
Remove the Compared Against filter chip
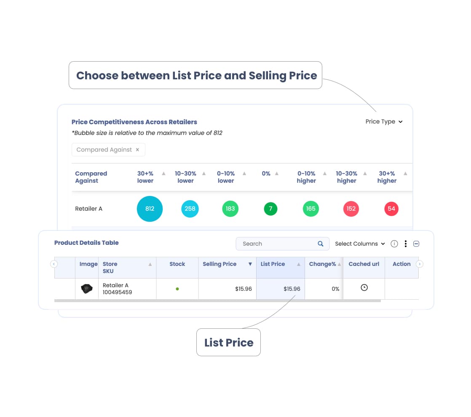tap(137, 150)
